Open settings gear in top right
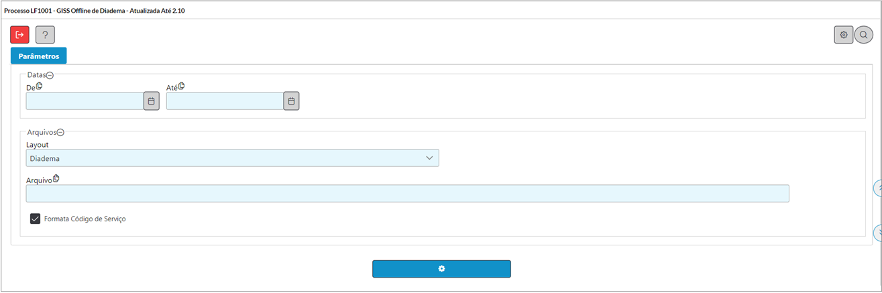The height and width of the screenshot is (293, 882). [844, 35]
